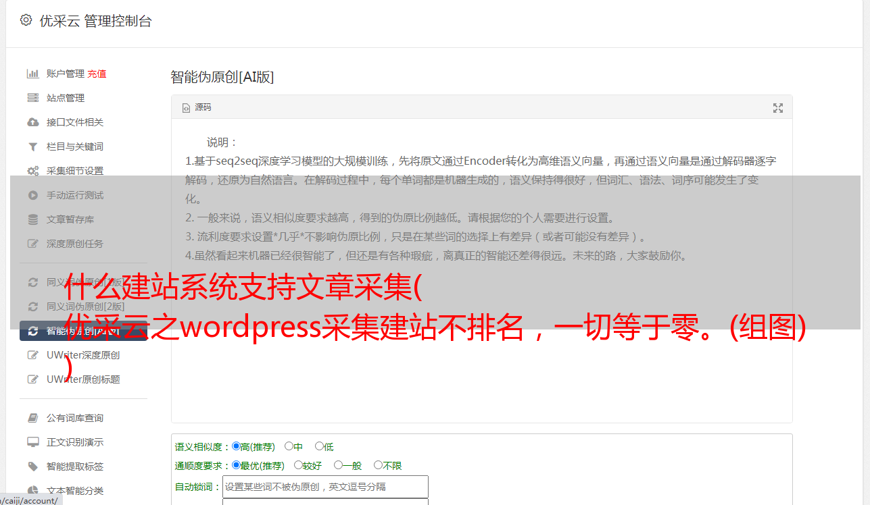The height and width of the screenshot is (505, 870).
Task: Click the refresh icon for 同义词伪原创[2版]
Action: (32, 307)
